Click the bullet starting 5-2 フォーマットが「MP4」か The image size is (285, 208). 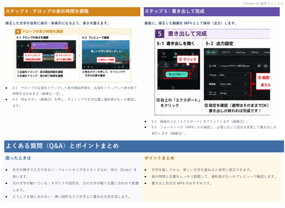[214, 130]
